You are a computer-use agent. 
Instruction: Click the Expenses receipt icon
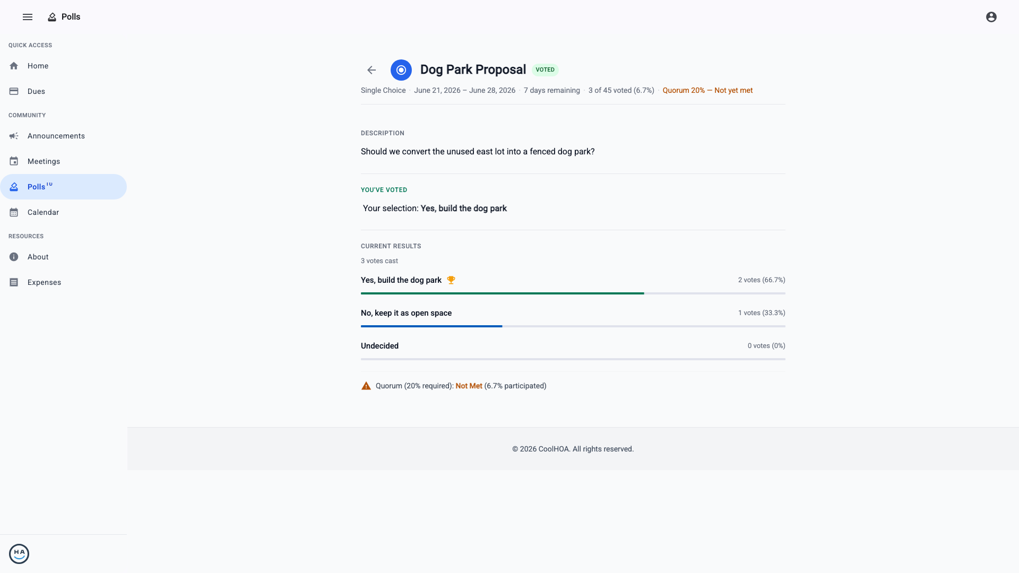pos(14,282)
